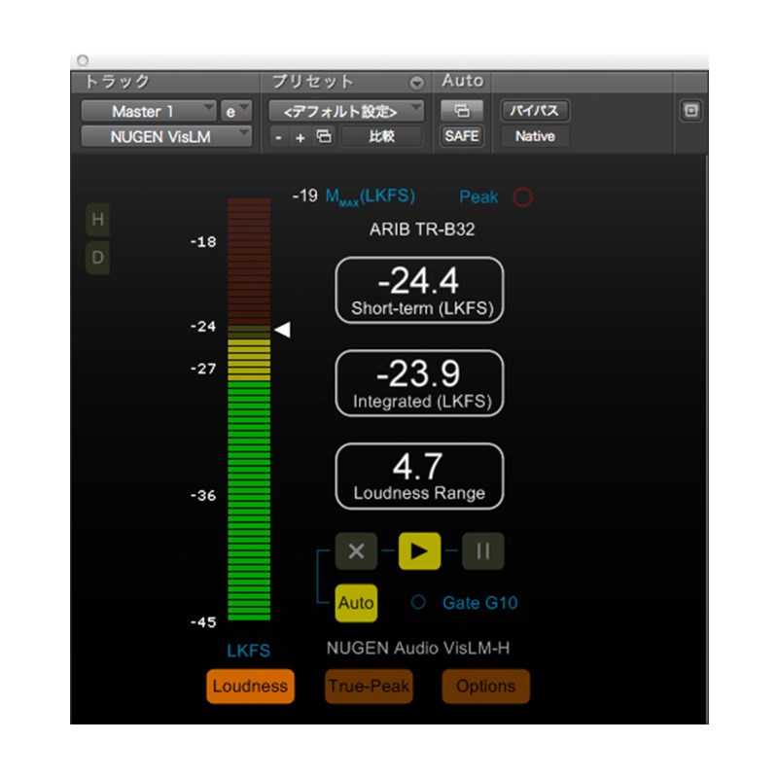Image resolution: width=778 pixels, height=778 pixels.
Task: Click the Peak label
Action: coord(478,197)
